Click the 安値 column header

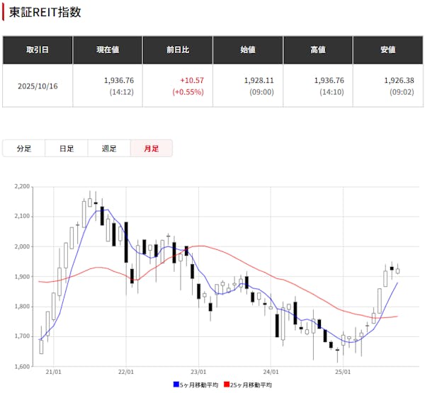388,50
